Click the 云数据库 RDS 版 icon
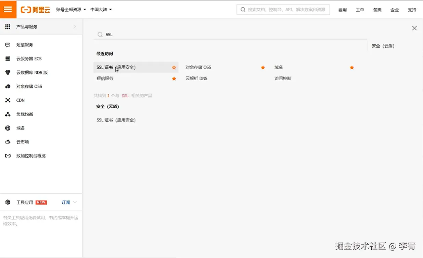The height and width of the screenshot is (258, 423). click(8, 72)
